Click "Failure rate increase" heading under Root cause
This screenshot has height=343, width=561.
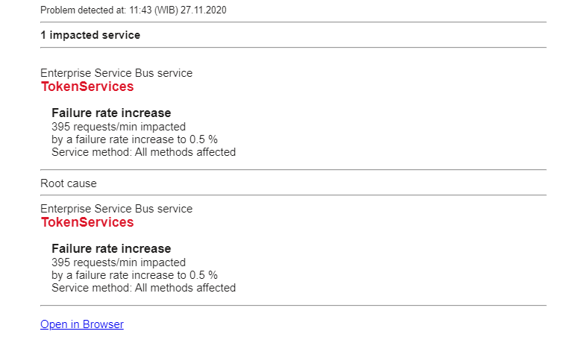111,249
